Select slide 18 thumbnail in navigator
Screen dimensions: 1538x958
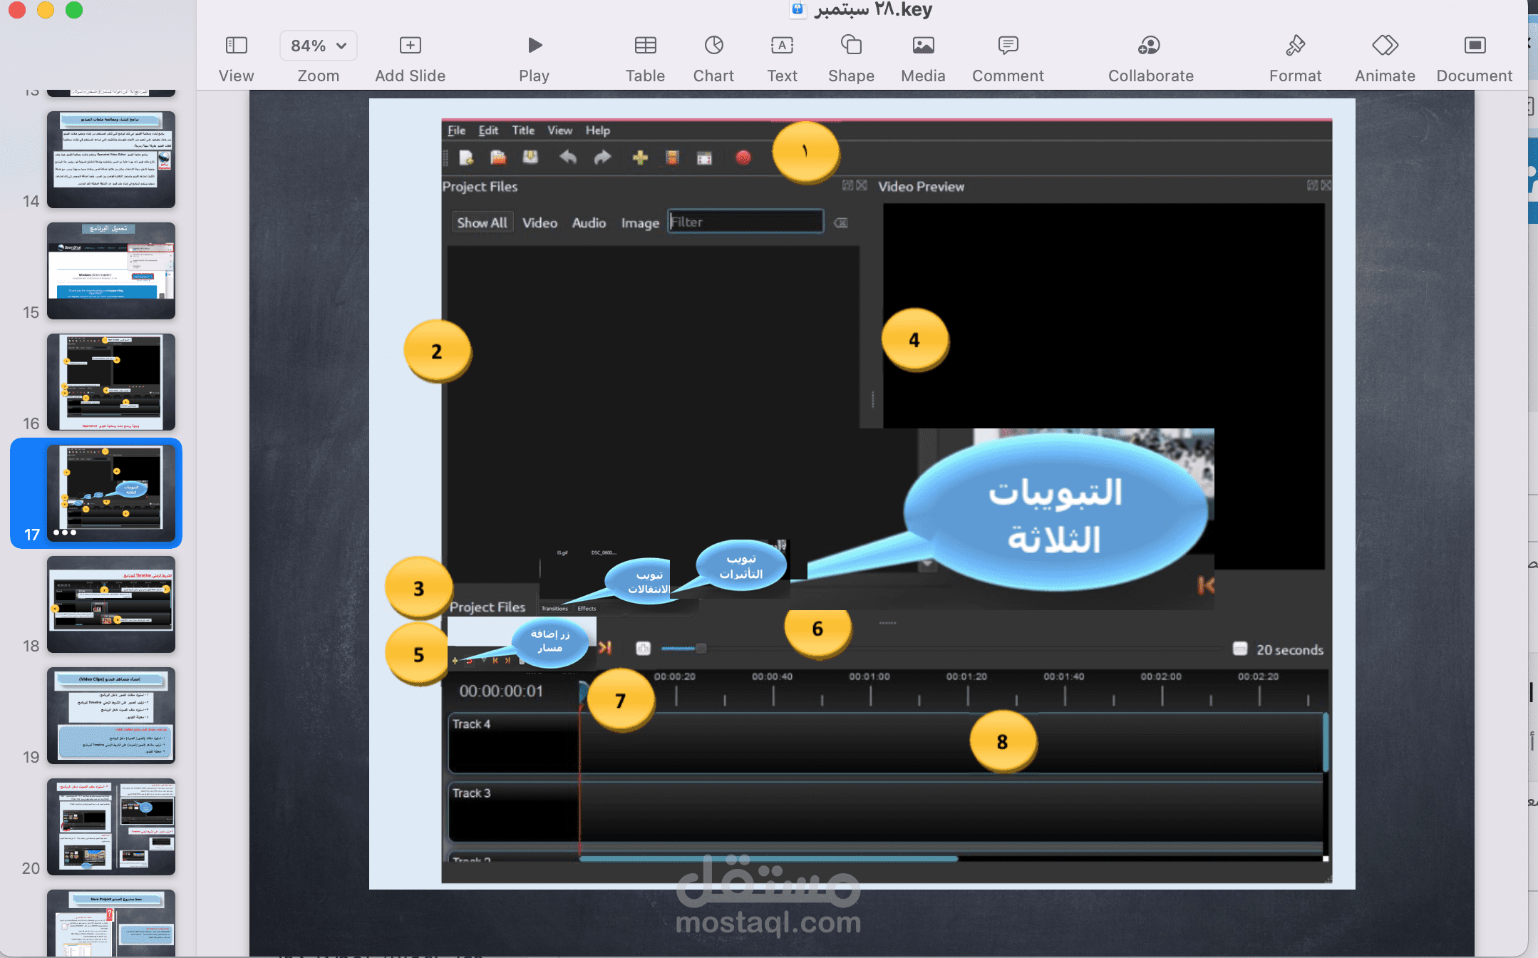coord(111,604)
